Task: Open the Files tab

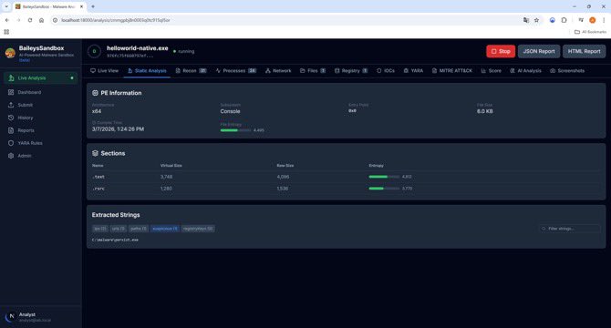Action: coord(313,71)
